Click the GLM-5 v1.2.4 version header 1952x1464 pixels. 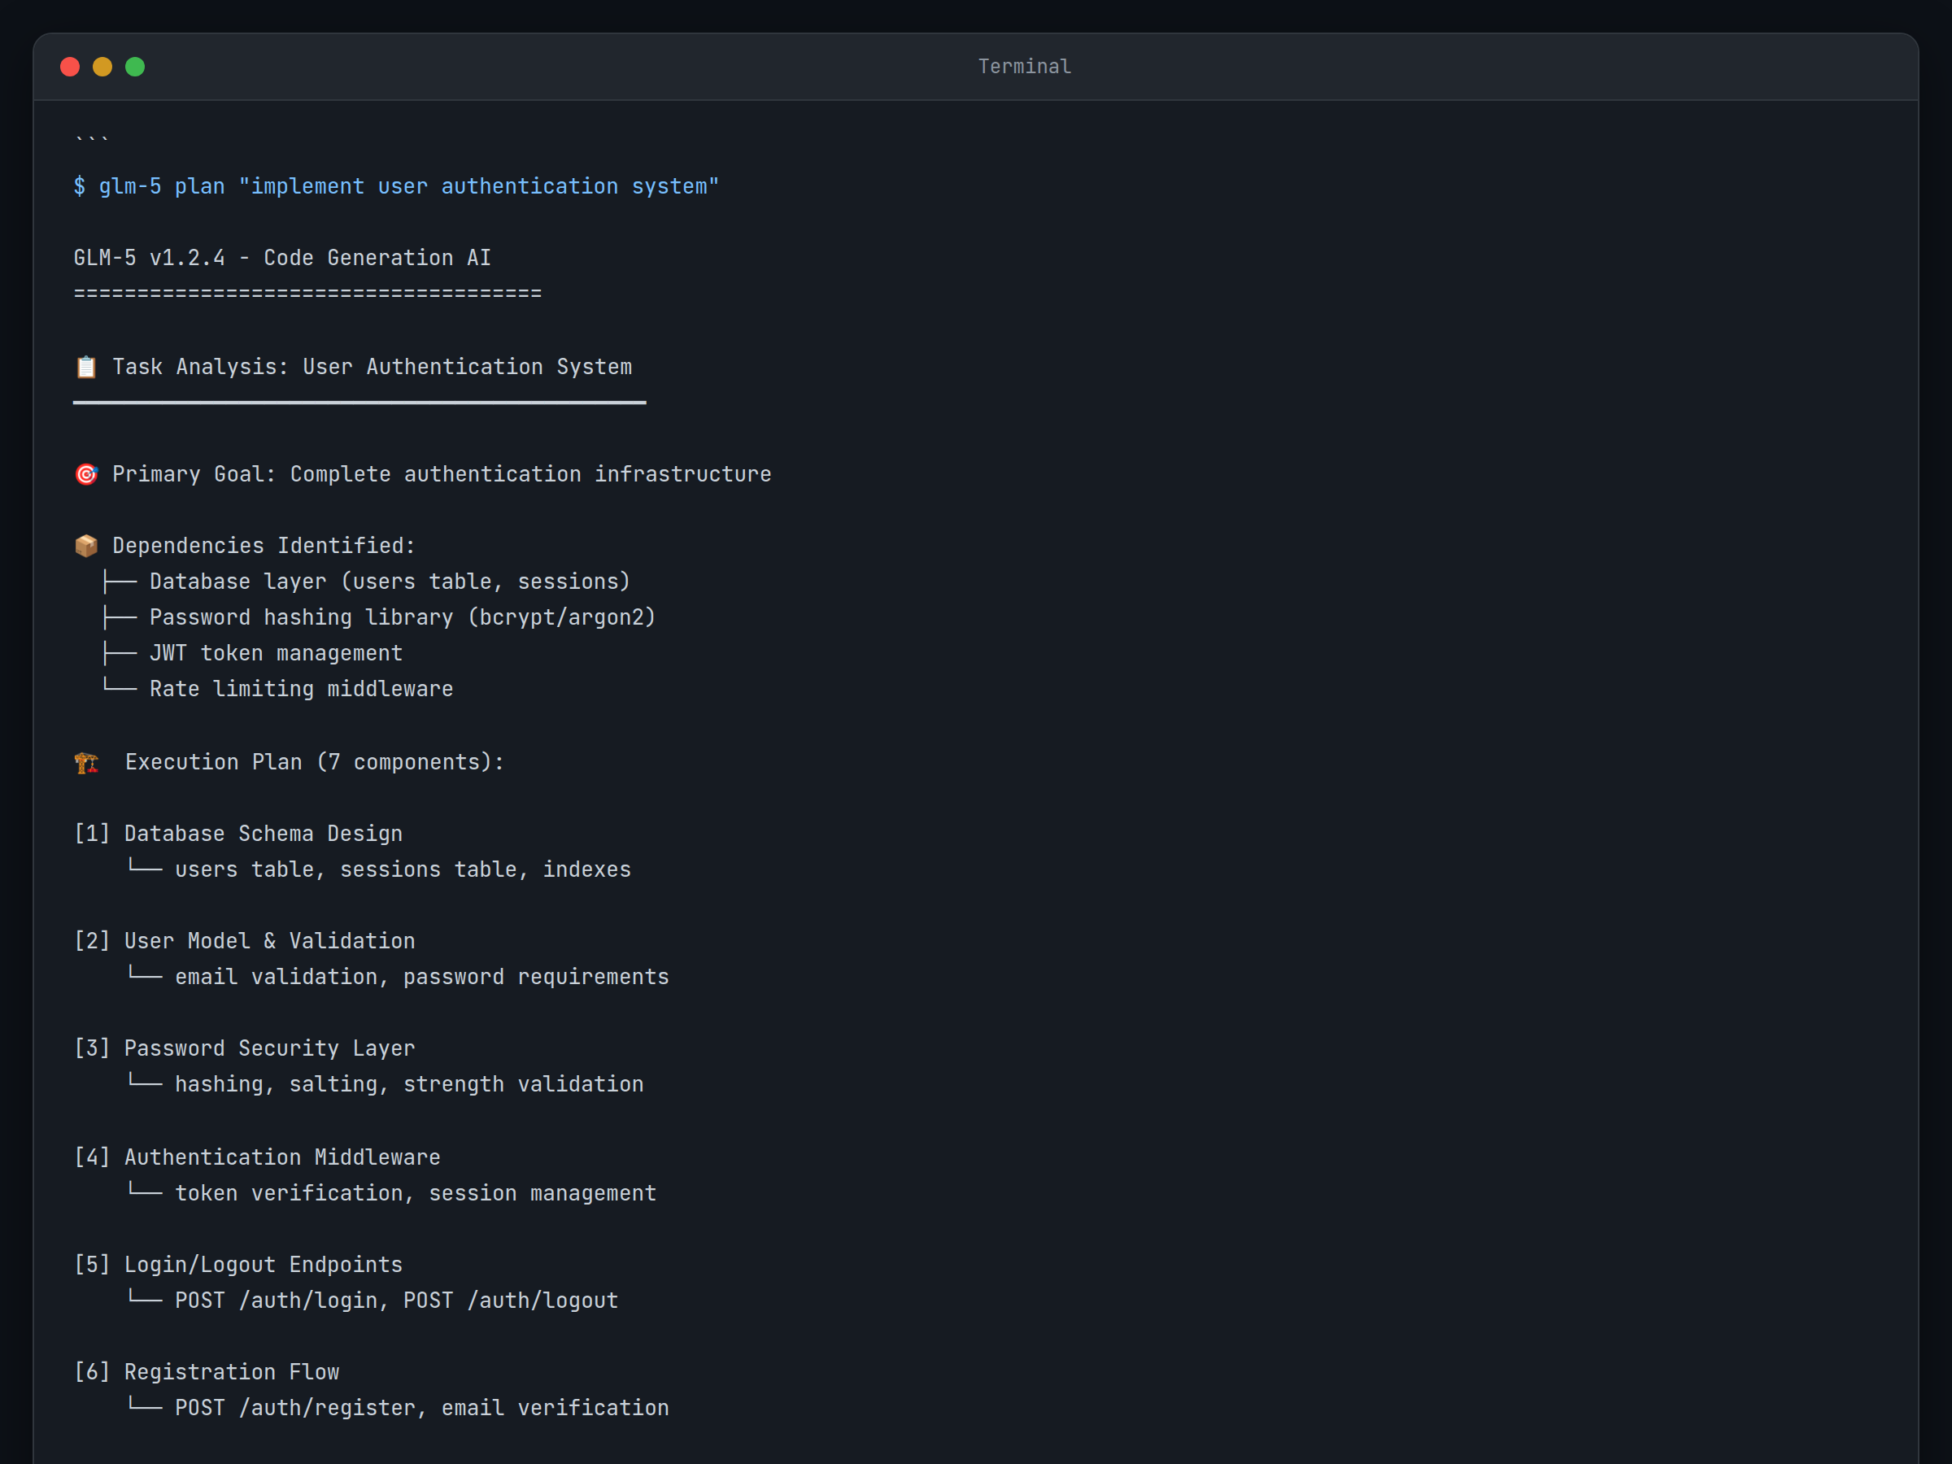click(281, 258)
